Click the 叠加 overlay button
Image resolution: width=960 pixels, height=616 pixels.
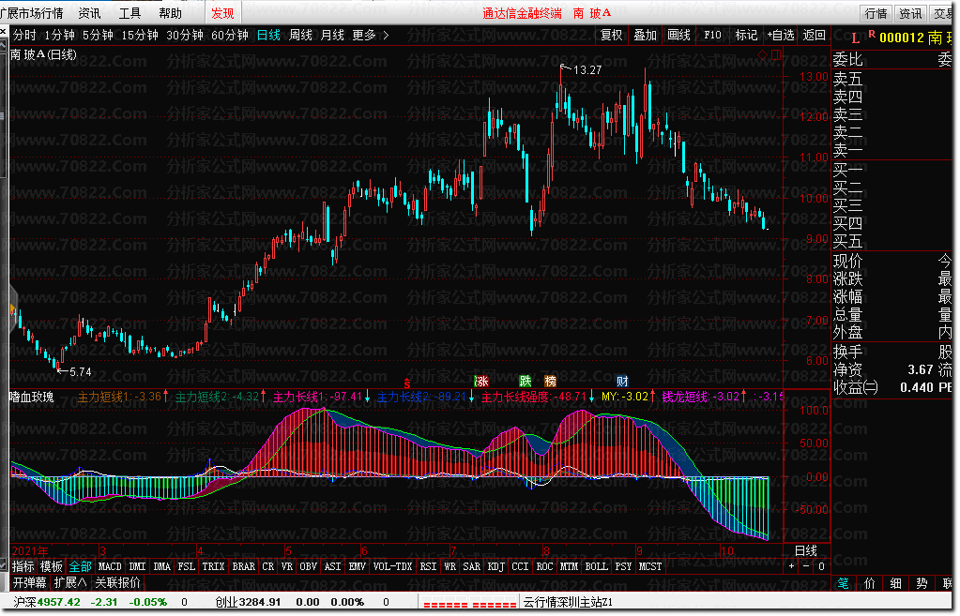tap(646, 36)
